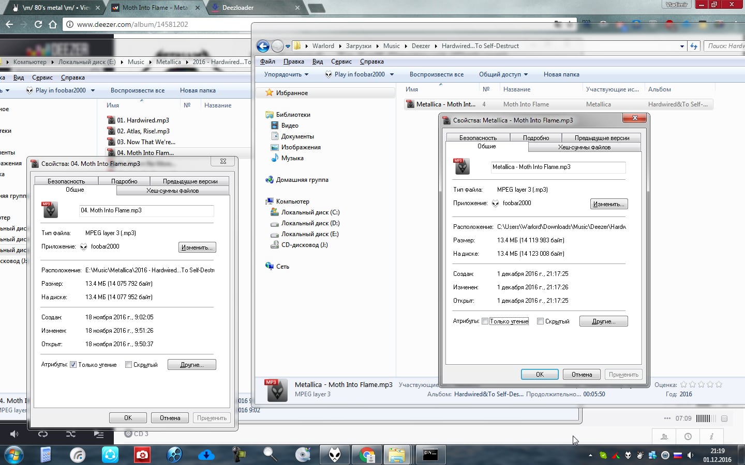Screen dimensions: 745x465
Task: Select the Музыка library
Action: point(292,158)
